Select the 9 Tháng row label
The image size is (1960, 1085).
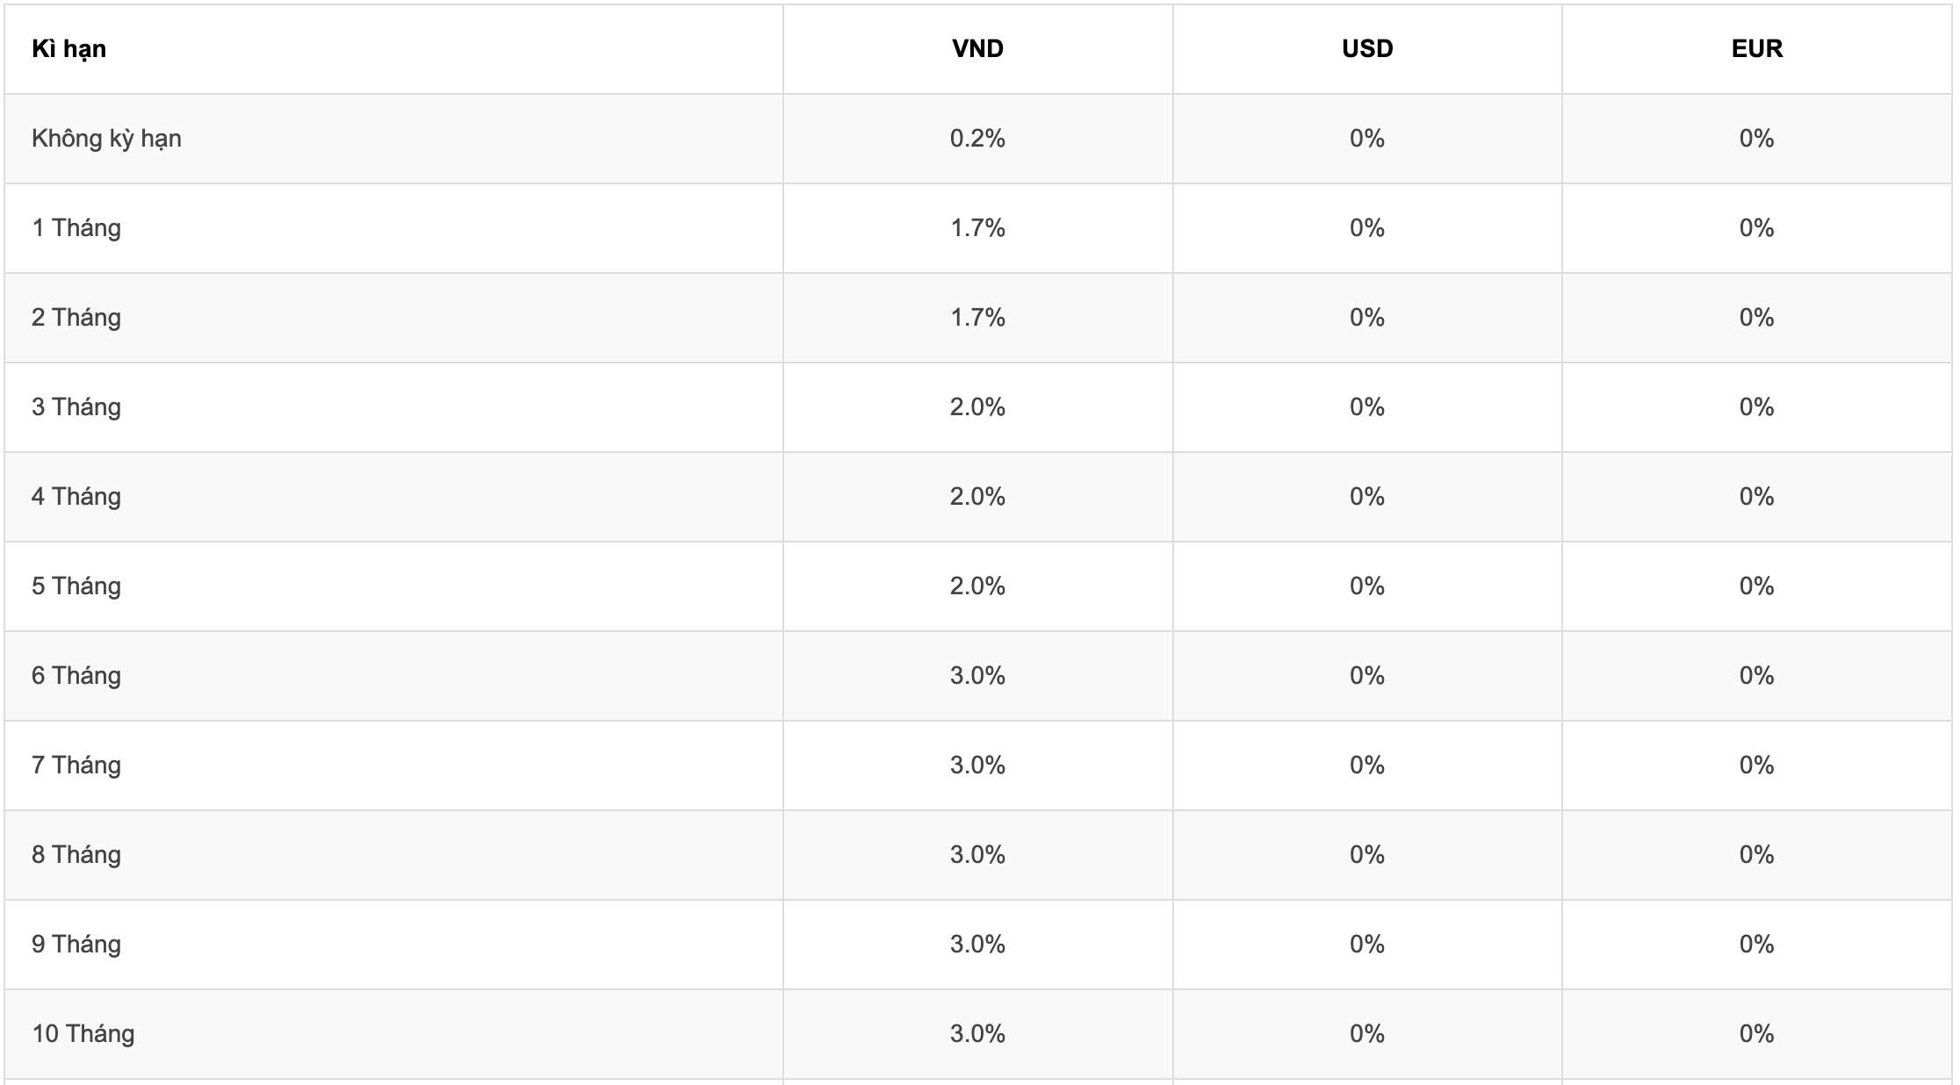pyautogui.click(x=76, y=945)
